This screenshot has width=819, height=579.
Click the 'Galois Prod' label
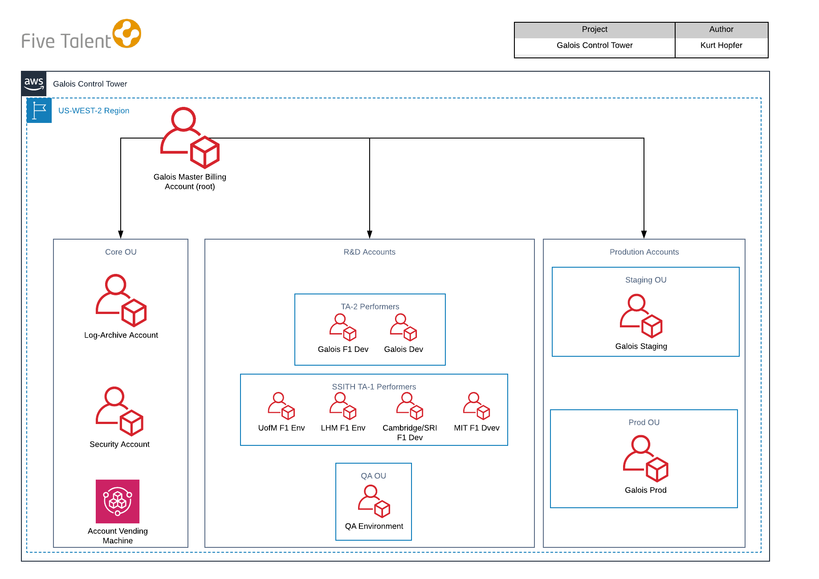(x=646, y=490)
